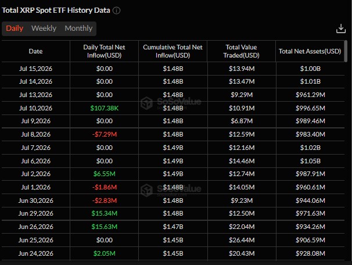Click the $961.29M net assets value
352x265 pixels.
(x=310, y=95)
